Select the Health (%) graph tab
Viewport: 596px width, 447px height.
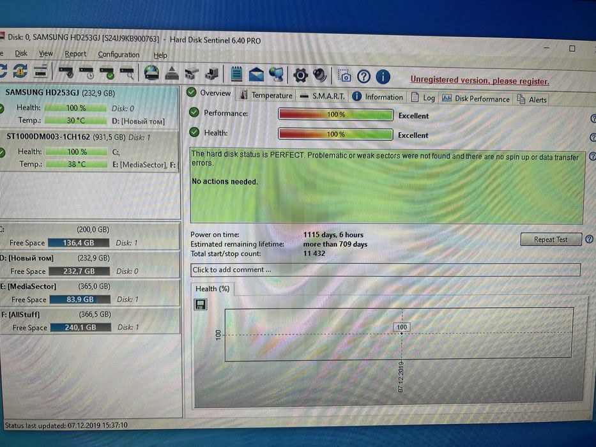tap(212, 289)
